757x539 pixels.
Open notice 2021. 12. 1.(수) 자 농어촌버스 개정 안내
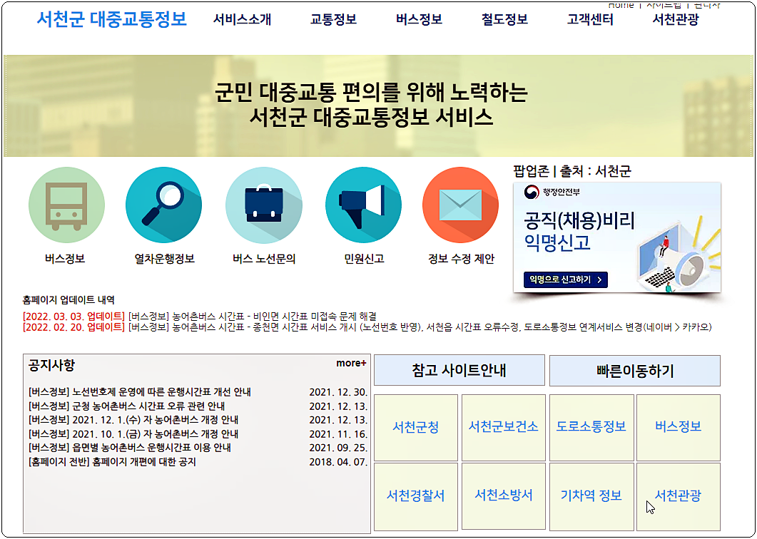coord(133,421)
